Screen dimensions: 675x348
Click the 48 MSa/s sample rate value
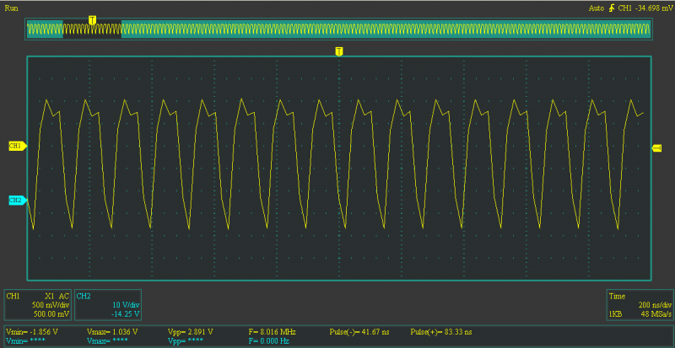pos(656,314)
